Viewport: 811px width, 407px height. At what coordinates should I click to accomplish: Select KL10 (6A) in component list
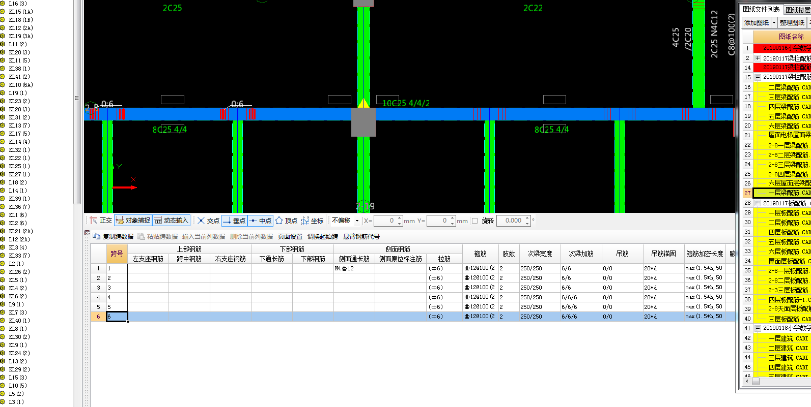coord(20,85)
